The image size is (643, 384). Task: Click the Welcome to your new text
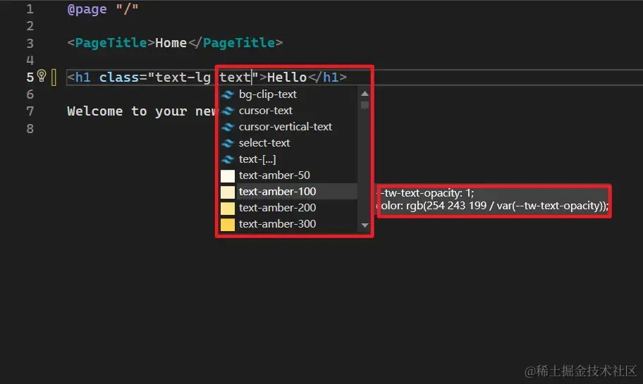pyautogui.click(x=142, y=111)
